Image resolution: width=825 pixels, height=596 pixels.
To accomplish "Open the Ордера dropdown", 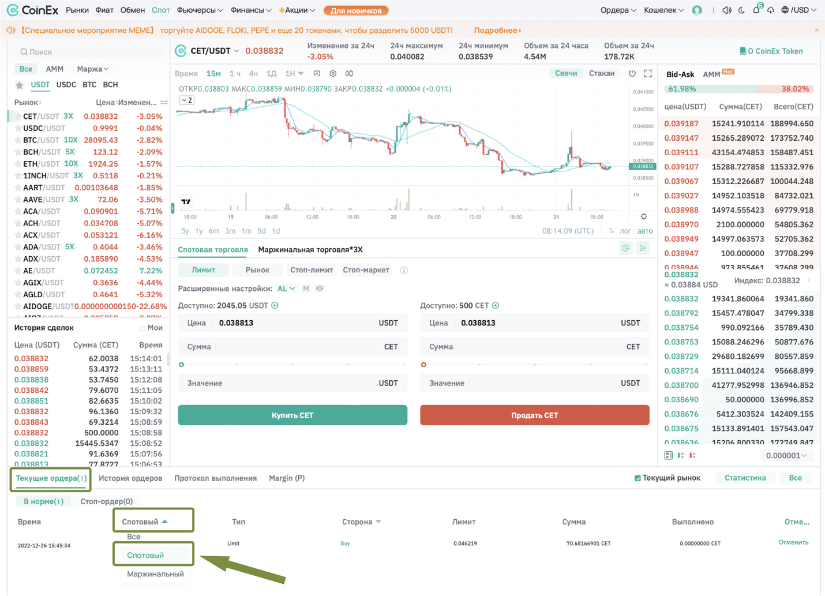I will (618, 10).
